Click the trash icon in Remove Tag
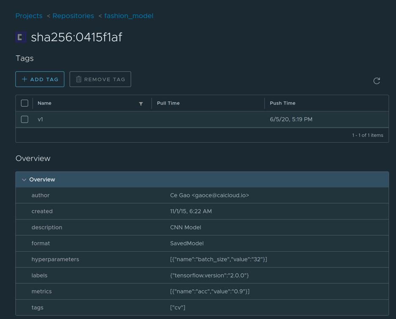Viewport: 396px width, 319px height. 79,79
